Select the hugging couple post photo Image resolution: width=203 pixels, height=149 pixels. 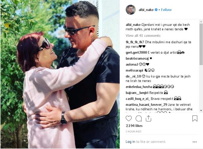60,74
